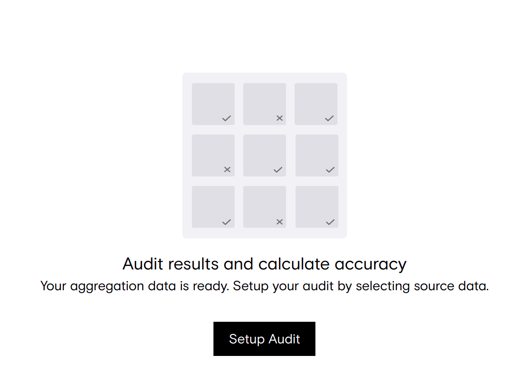
Task: Click the Setup Audit button
Action: [x=264, y=339]
